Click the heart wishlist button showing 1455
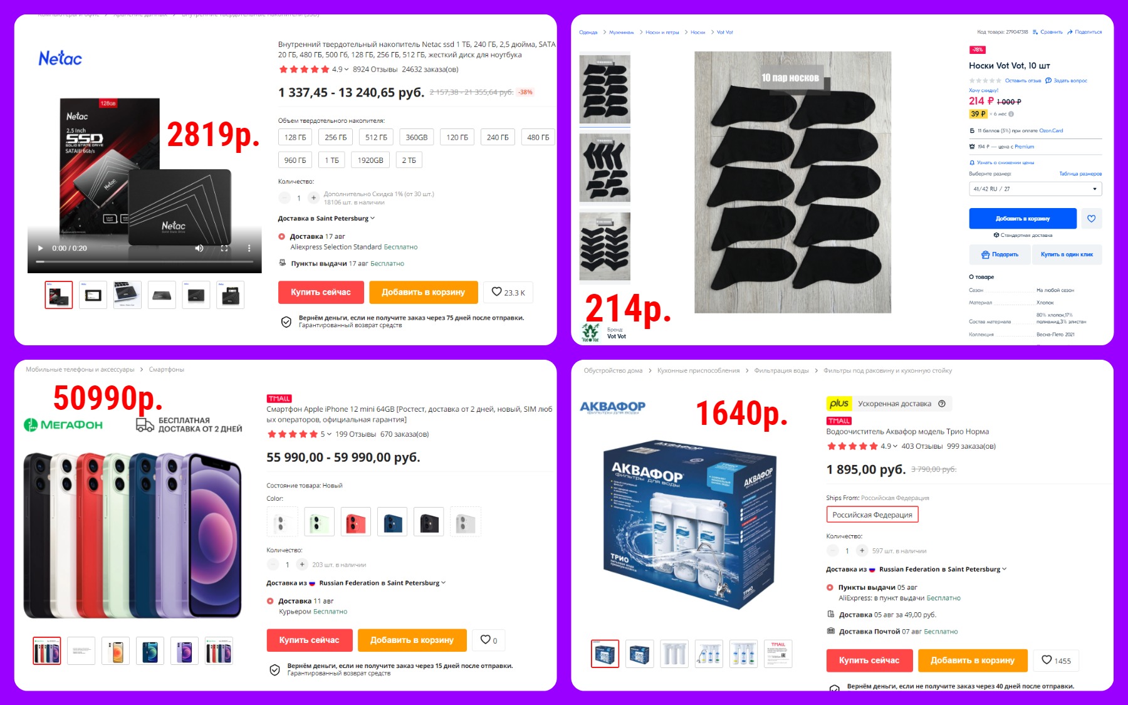Image resolution: width=1128 pixels, height=705 pixels. (x=1056, y=661)
